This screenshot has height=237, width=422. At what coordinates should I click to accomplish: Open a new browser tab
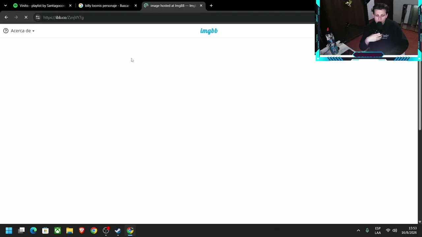click(x=211, y=6)
